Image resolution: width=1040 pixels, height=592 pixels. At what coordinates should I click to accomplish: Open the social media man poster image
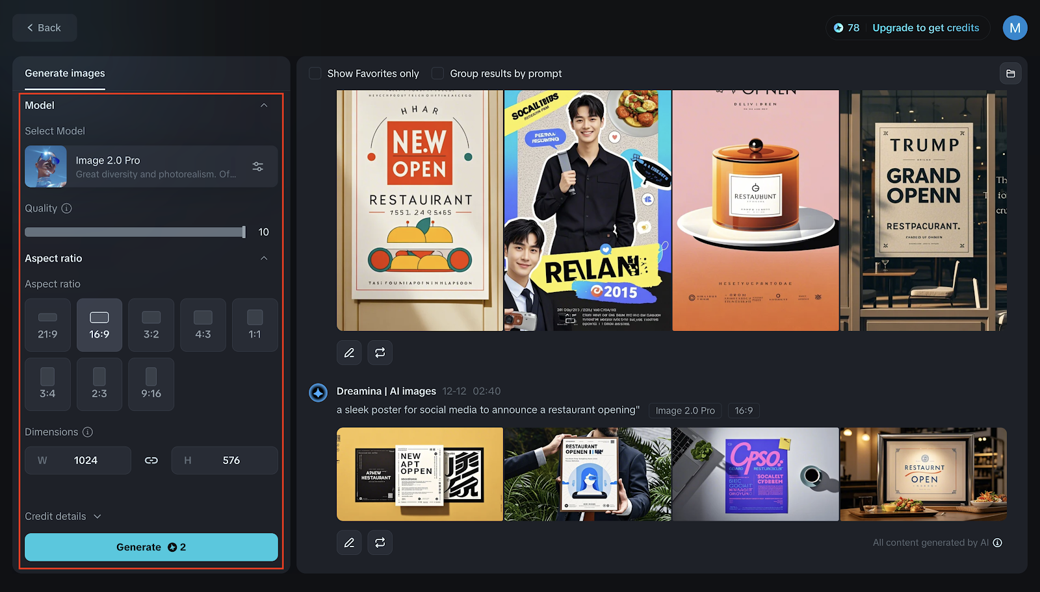point(588,210)
